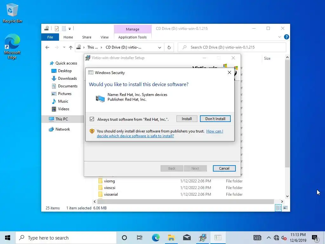The width and height of the screenshot is (325, 244).
Task: Switch to the View ribbon tab
Action: tap(104, 37)
